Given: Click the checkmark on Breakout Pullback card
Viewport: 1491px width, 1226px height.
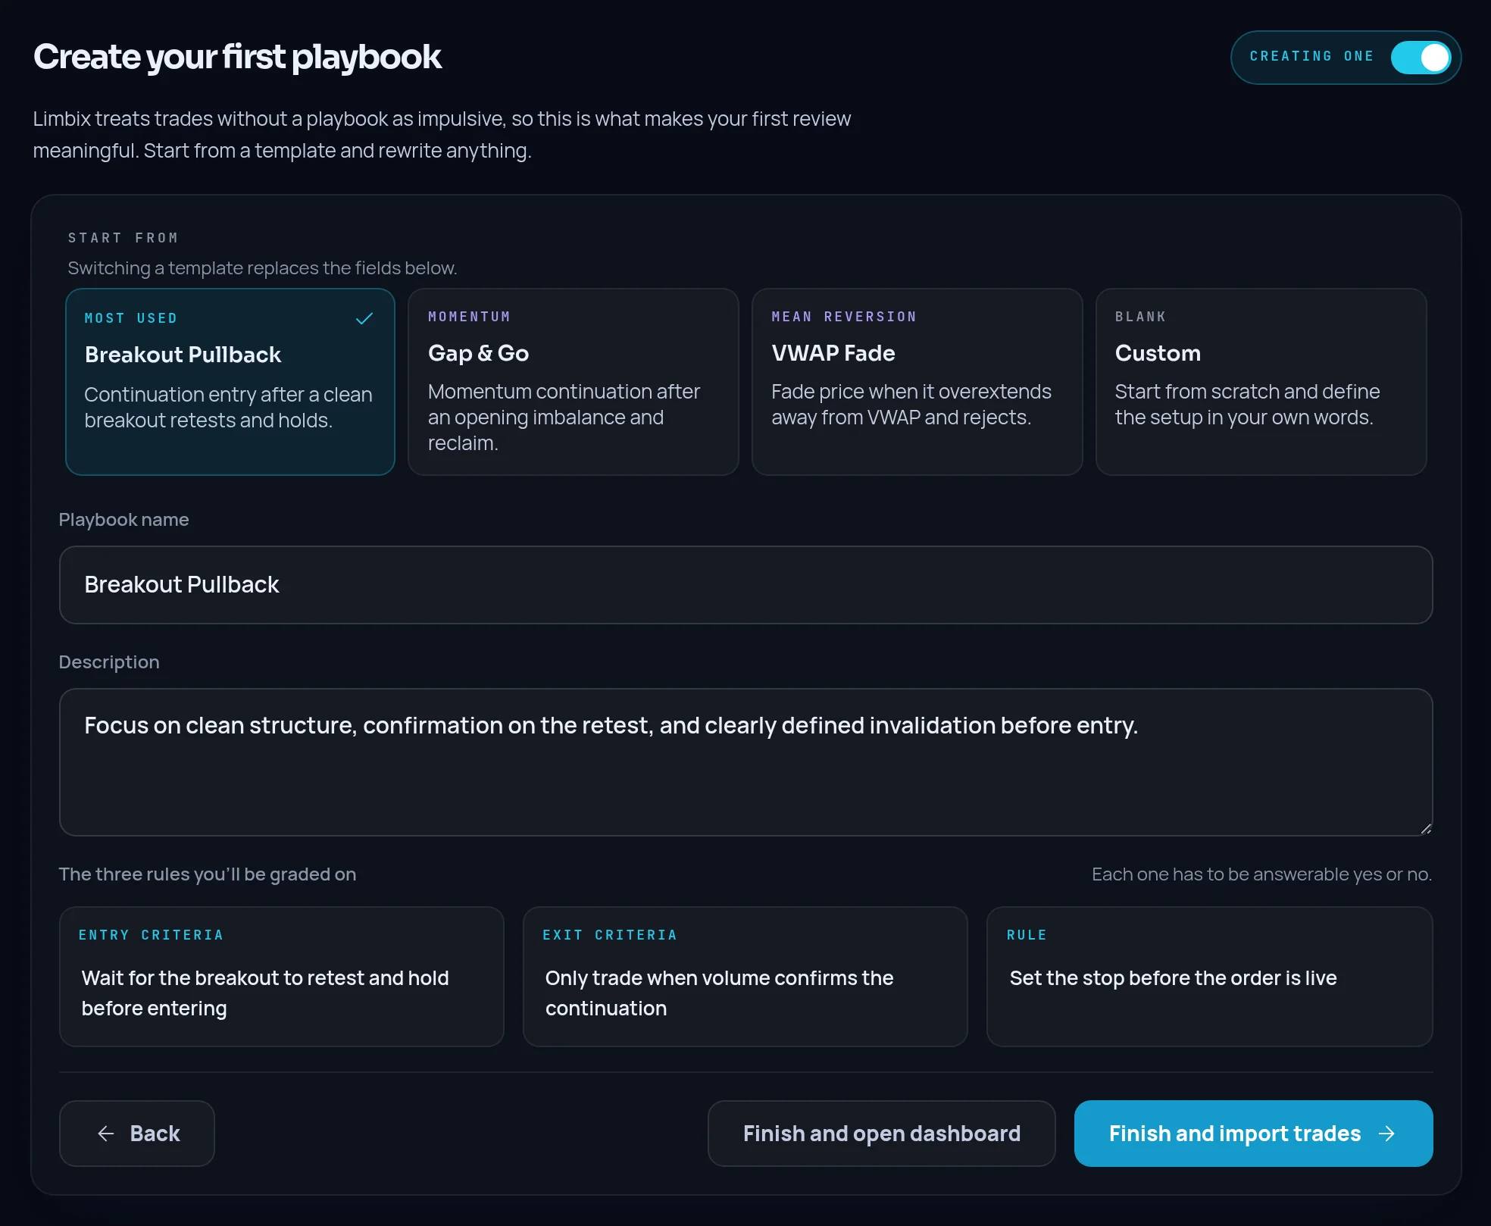Looking at the screenshot, I should 364,318.
